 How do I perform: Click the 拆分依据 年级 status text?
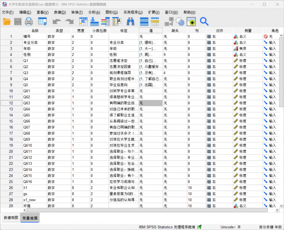[x=270, y=227]
